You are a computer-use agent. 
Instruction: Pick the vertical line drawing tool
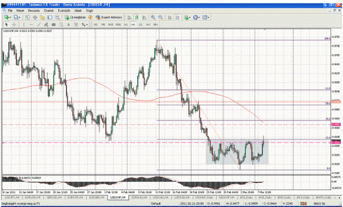pyautogui.click(x=24, y=25)
